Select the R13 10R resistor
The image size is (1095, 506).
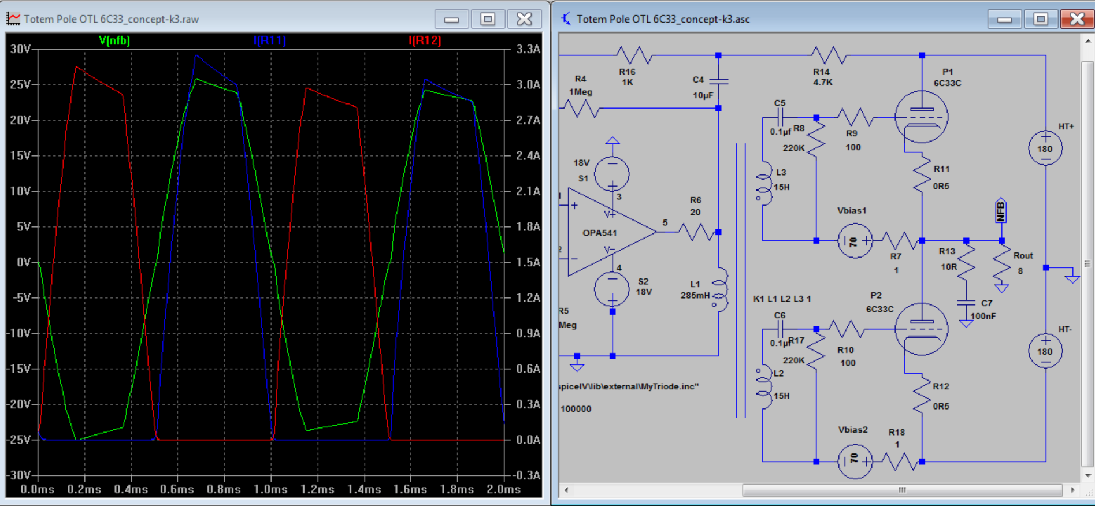pos(966,263)
